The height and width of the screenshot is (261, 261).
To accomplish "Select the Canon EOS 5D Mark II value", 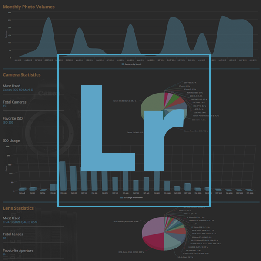I will pyautogui.click(x=18, y=90).
